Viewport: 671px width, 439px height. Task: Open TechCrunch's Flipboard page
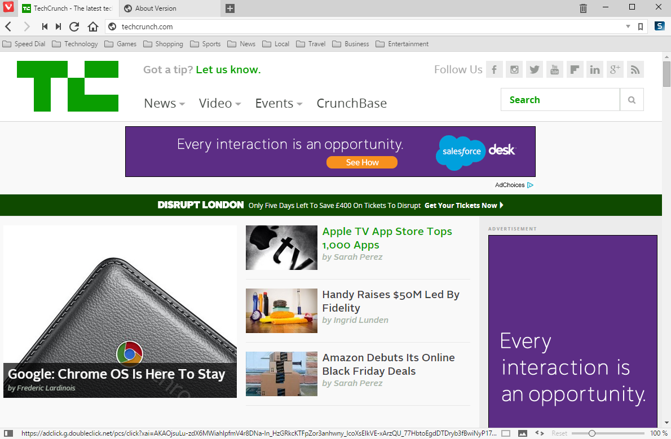(x=575, y=69)
